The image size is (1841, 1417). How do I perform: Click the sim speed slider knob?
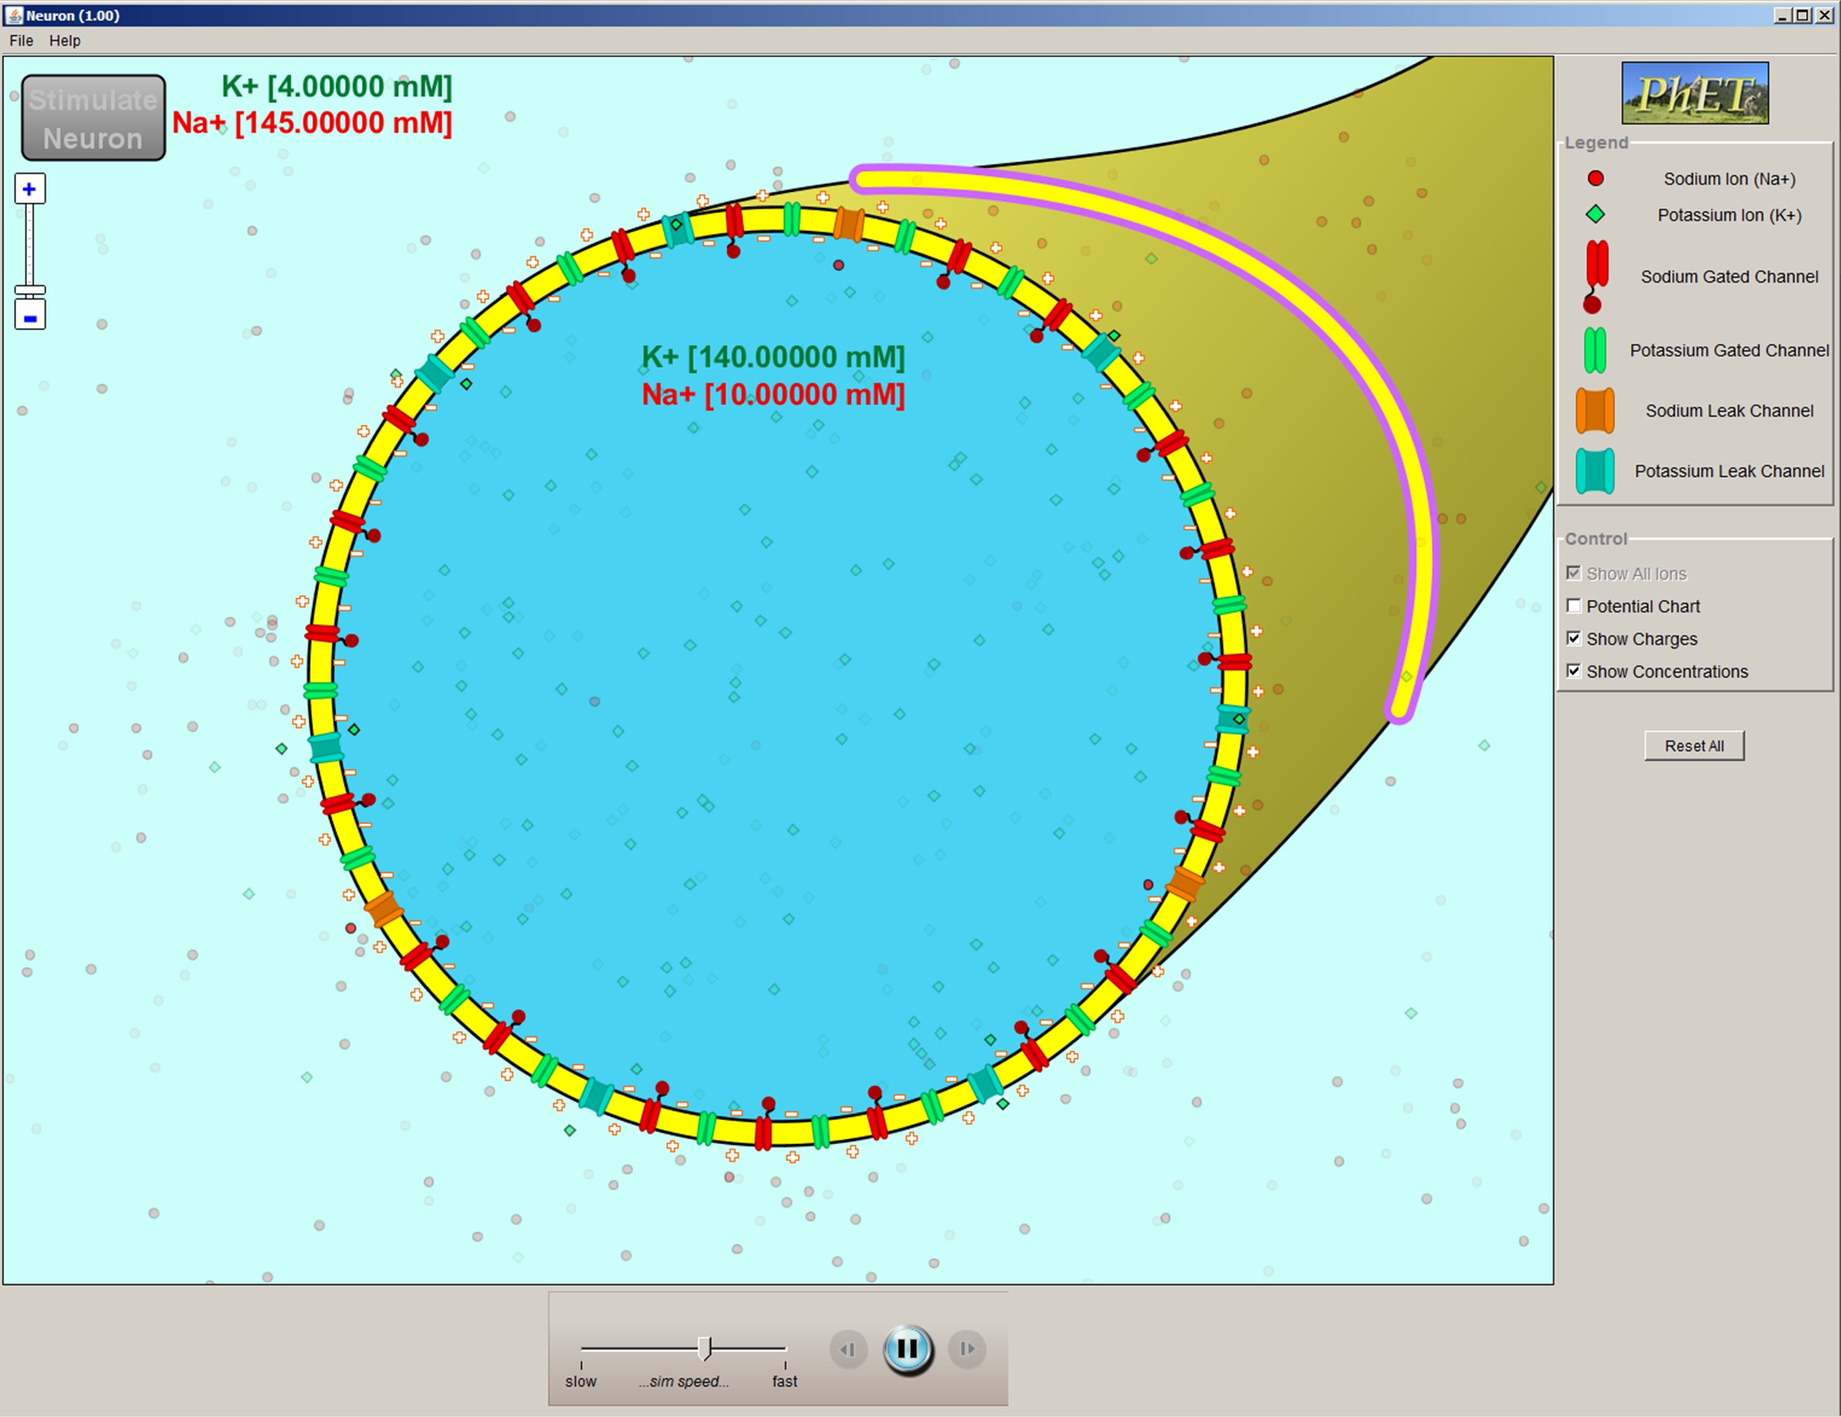point(706,1348)
